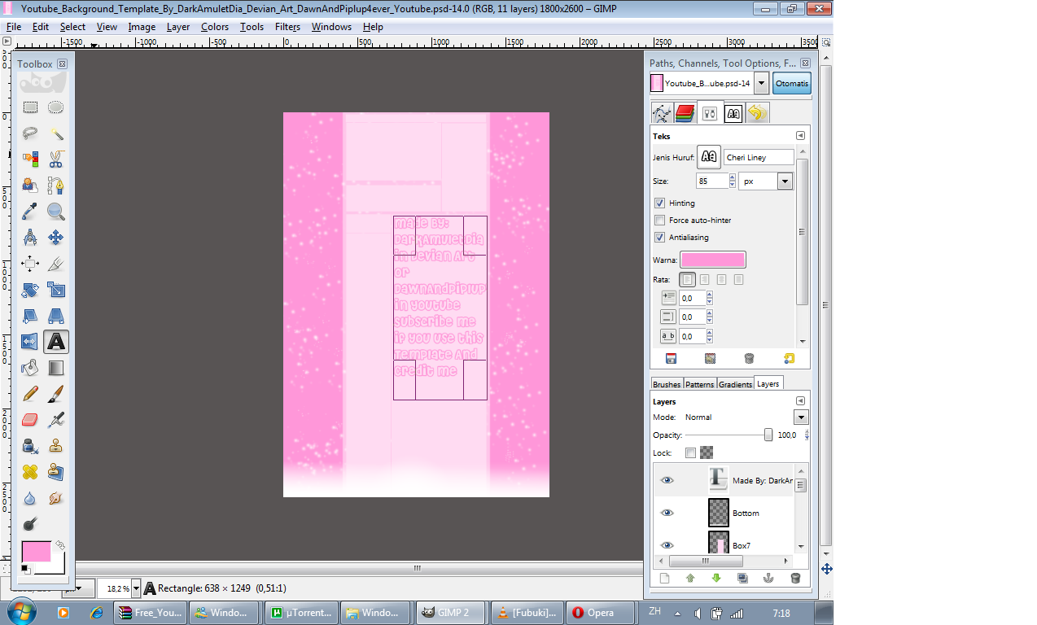Open the font size unit dropdown
Screen dimensions: 1037x625
coord(785,181)
